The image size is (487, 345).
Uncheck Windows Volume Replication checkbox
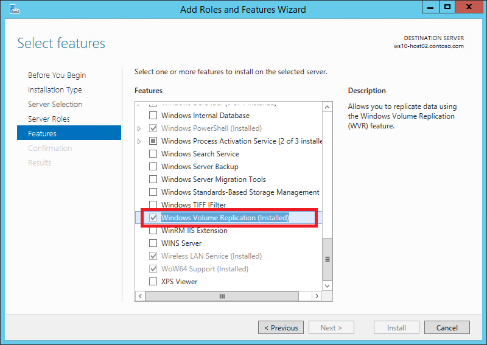pyautogui.click(x=153, y=217)
